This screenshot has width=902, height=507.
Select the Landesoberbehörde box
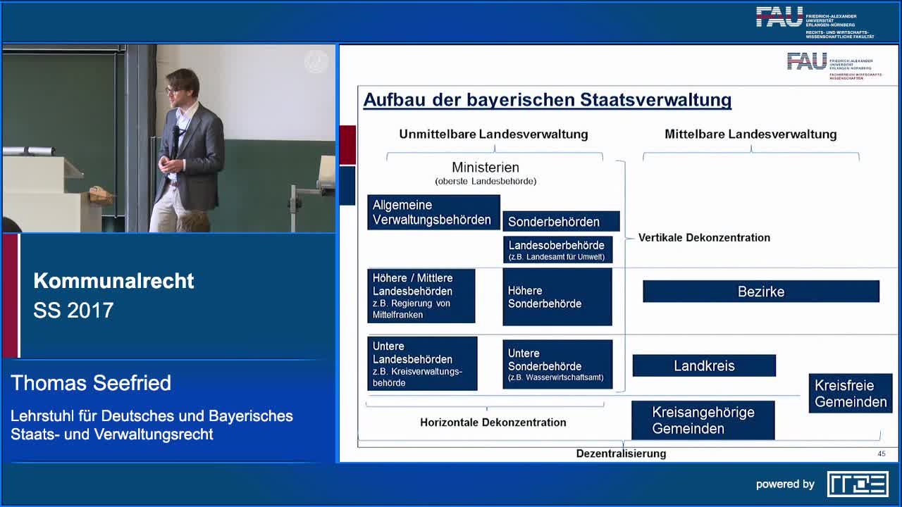[x=557, y=250]
